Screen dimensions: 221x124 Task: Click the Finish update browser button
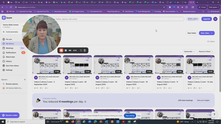pos(214,7)
